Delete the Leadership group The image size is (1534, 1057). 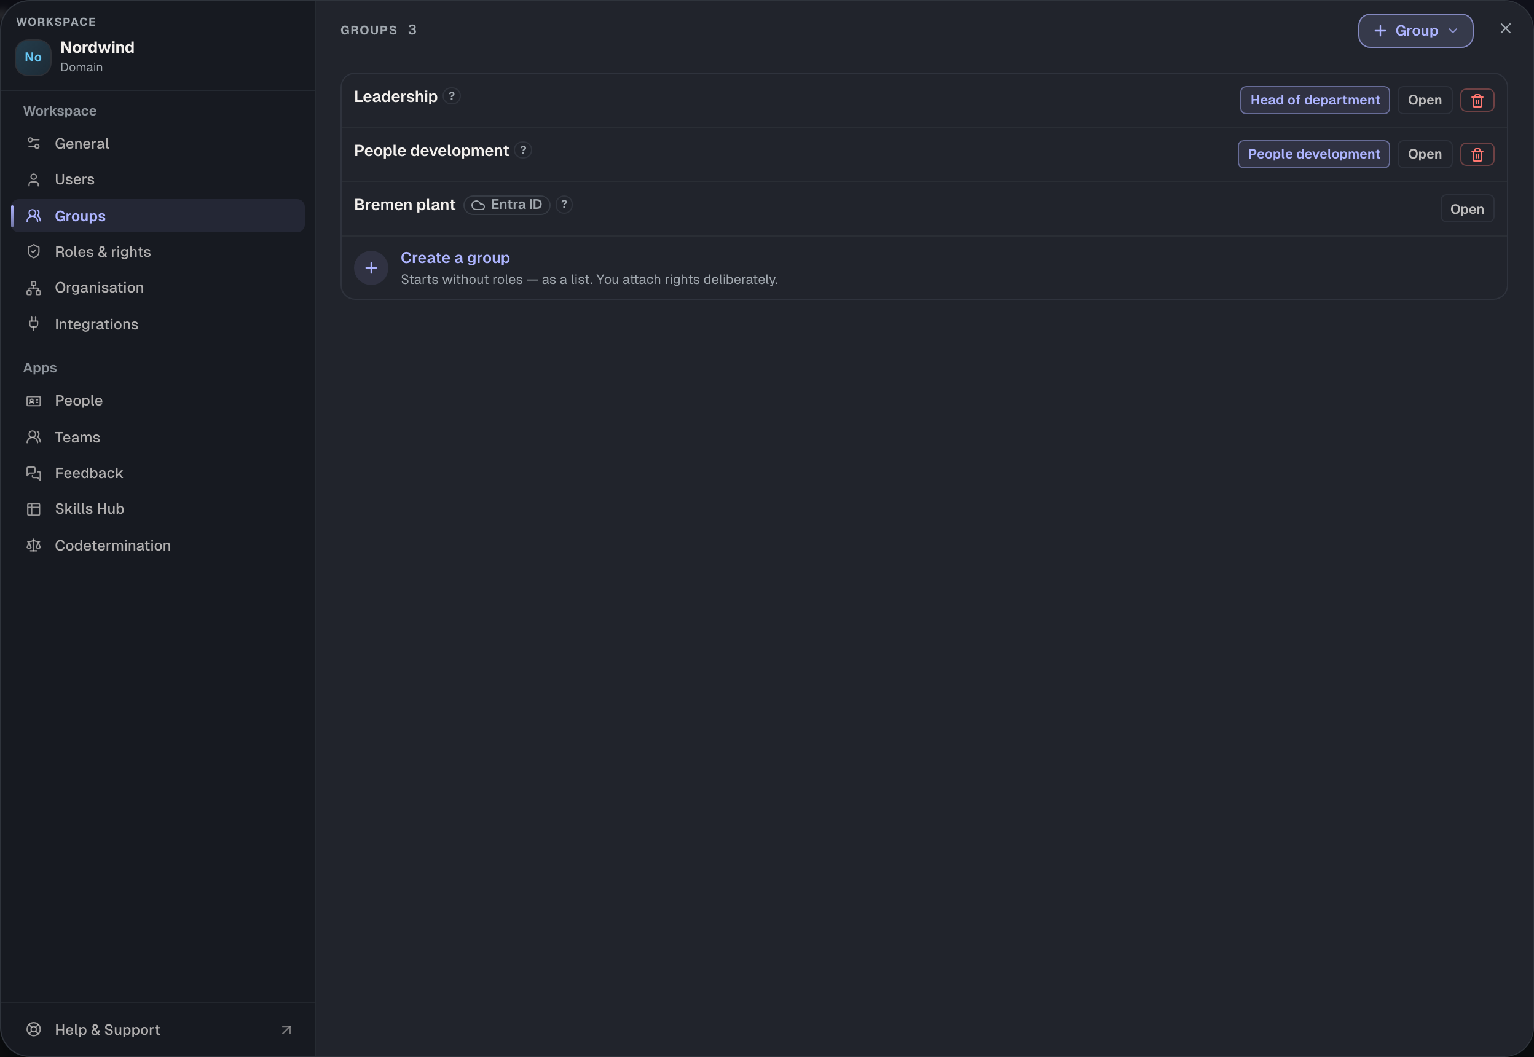tap(1477, 101)
